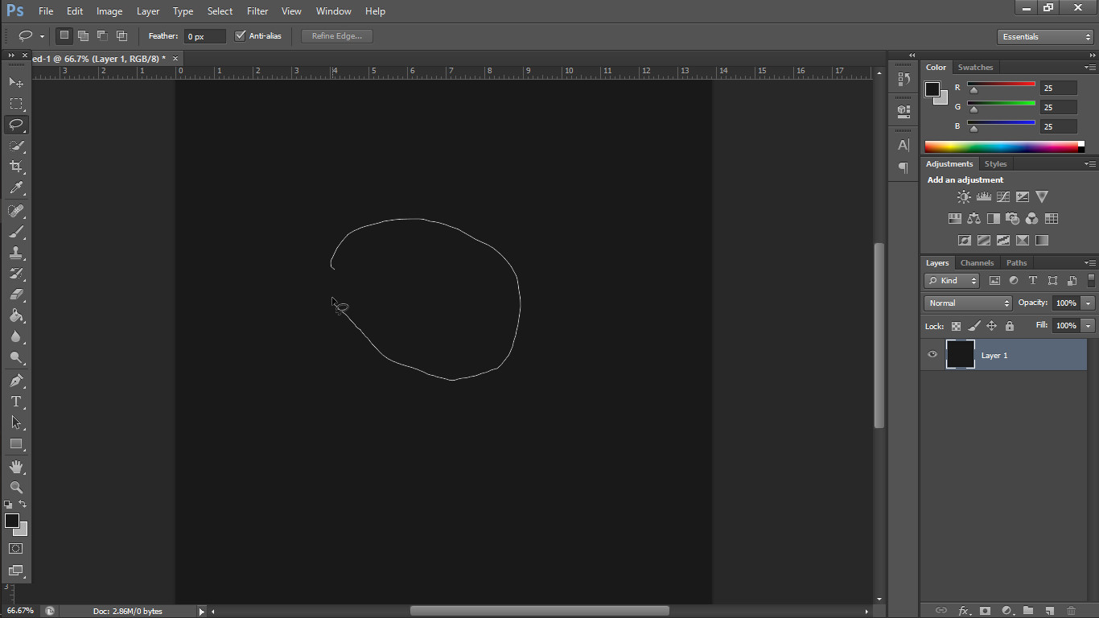Viewport: 1099px width, 618px height.
Task: Add a layer style with fx button
Action: [x=963, y=611]
